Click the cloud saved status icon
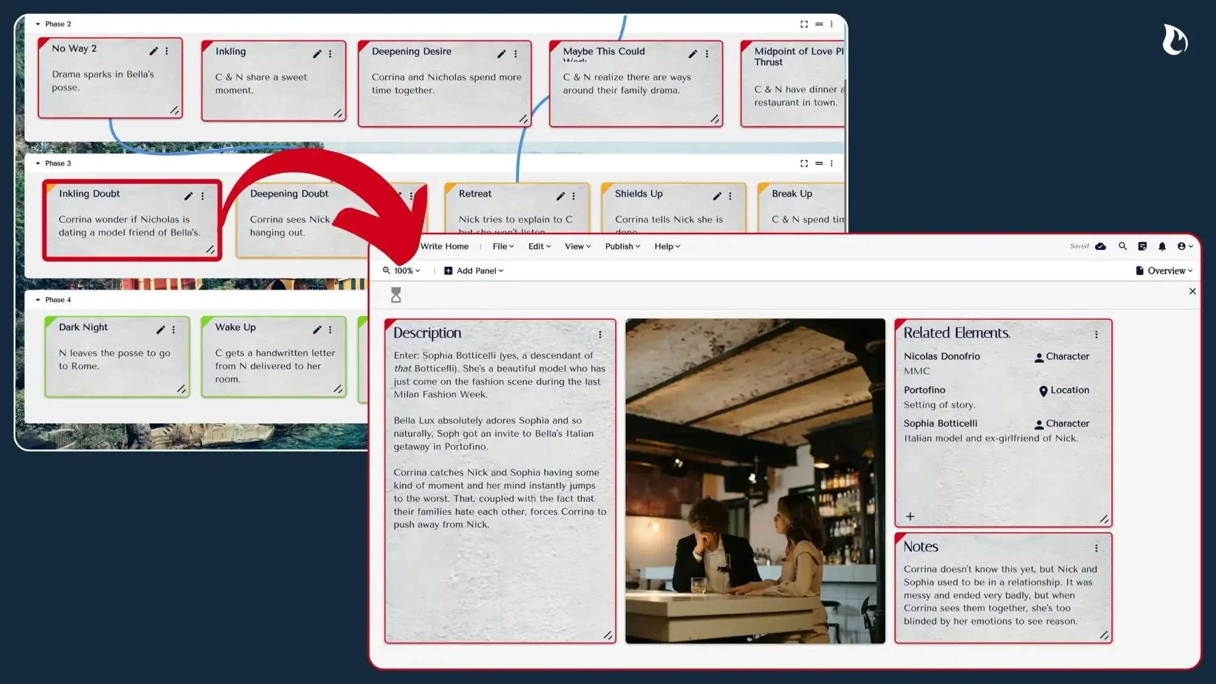This screenshot has height=684, width=1216. [x=1100, y=246]
